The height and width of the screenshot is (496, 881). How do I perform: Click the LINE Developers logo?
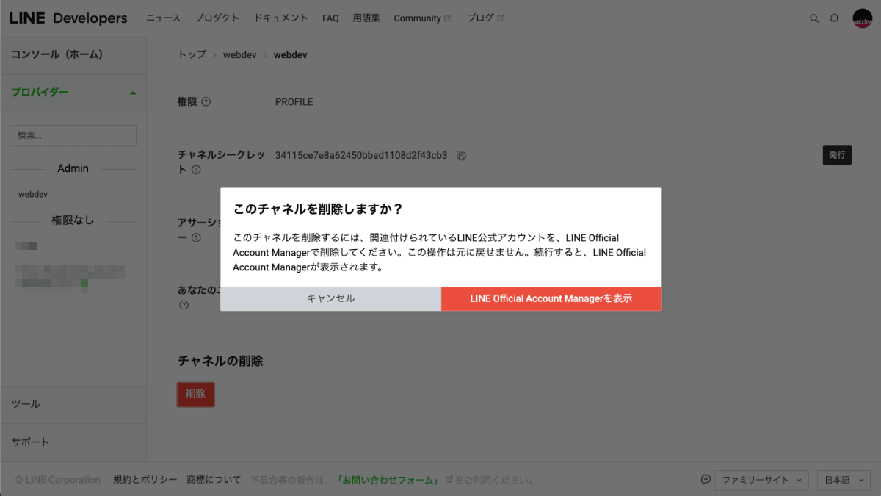point(68,18)
